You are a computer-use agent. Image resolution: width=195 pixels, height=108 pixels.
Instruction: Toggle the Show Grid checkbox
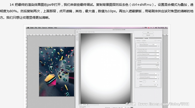click(x=112, y=107)
